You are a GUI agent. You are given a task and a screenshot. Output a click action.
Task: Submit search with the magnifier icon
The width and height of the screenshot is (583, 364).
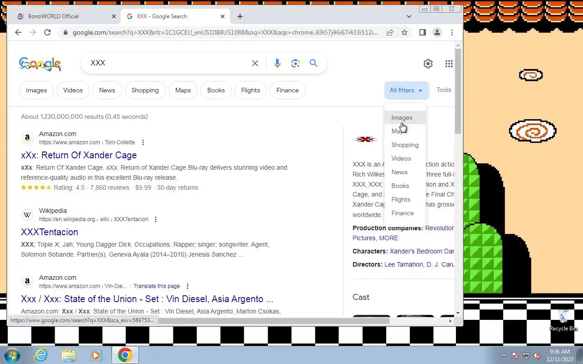[x=314, y=63]
